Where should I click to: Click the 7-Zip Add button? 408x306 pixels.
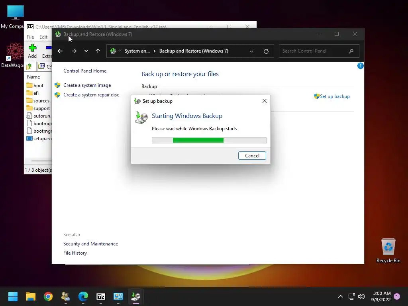pos(32,51)
